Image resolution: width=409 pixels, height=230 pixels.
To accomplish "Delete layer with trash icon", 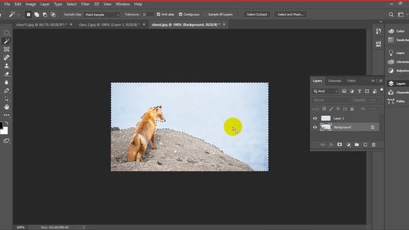I will coord(373,145).
